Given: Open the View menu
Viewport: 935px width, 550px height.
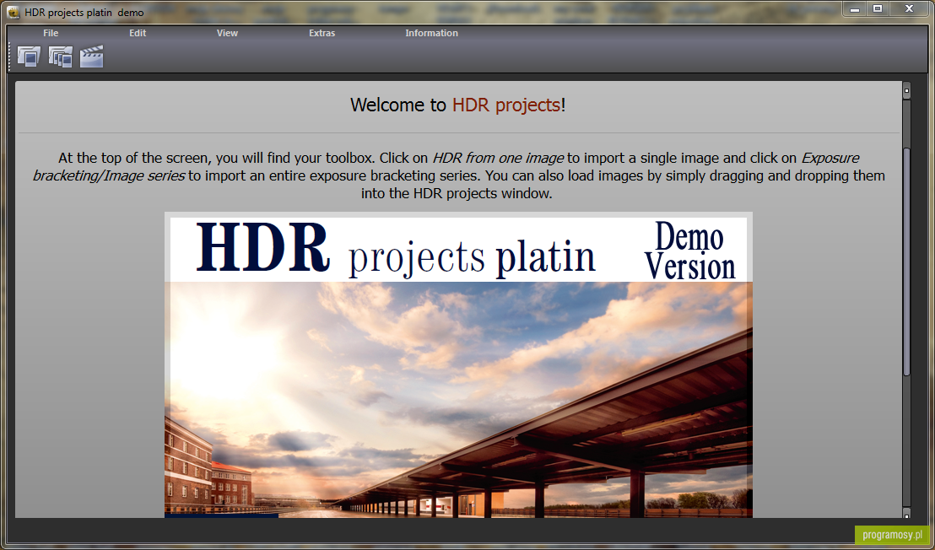Looking at the screenshot, I should [227, 33].
